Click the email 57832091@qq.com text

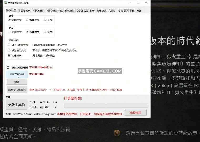45,114
